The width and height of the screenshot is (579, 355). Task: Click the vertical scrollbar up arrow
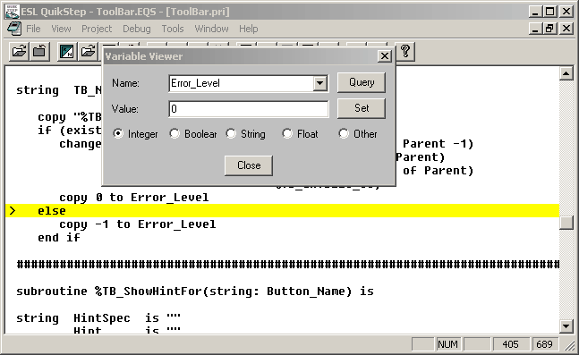click(566, 73)
